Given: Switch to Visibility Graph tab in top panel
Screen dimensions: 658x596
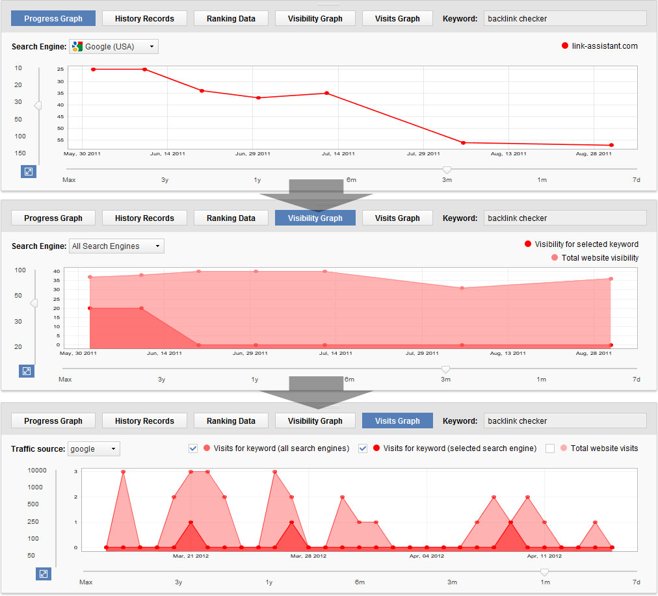Looking at the screenshot, I should point(315,18).
